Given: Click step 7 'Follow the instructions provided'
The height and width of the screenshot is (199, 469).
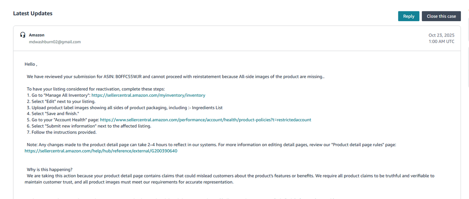Looking at the screenshot, I should point(62,132).
